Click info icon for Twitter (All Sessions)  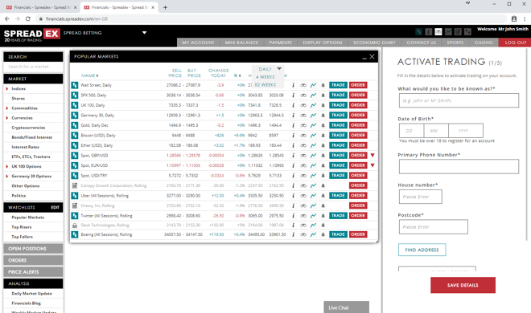(294, 216)
